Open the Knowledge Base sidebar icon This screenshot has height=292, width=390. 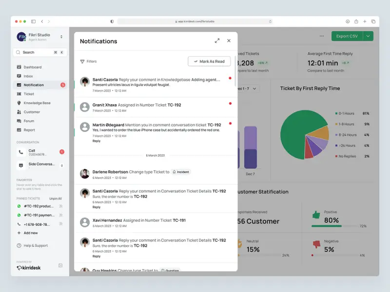[19, 103]
